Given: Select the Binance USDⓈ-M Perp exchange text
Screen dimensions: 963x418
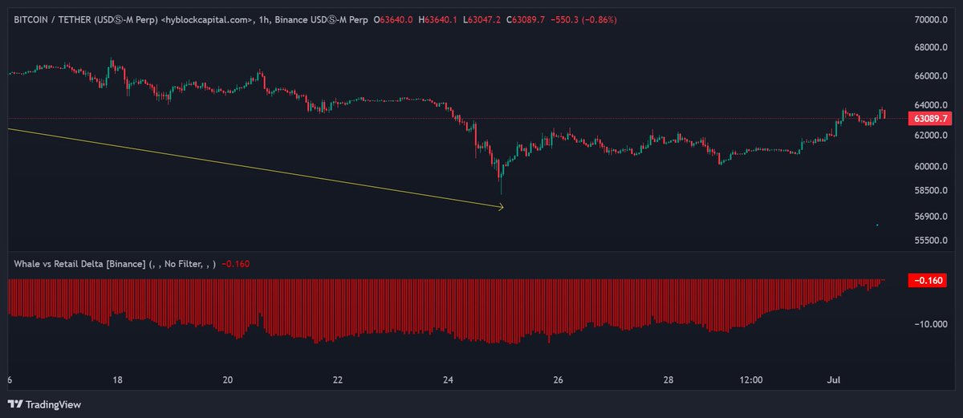Looking at the screenshot, I should pyautogui.click(x=322, y=18).
